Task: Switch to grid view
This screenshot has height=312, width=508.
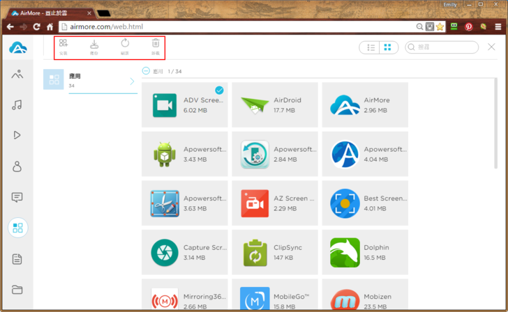Action: 387,47
